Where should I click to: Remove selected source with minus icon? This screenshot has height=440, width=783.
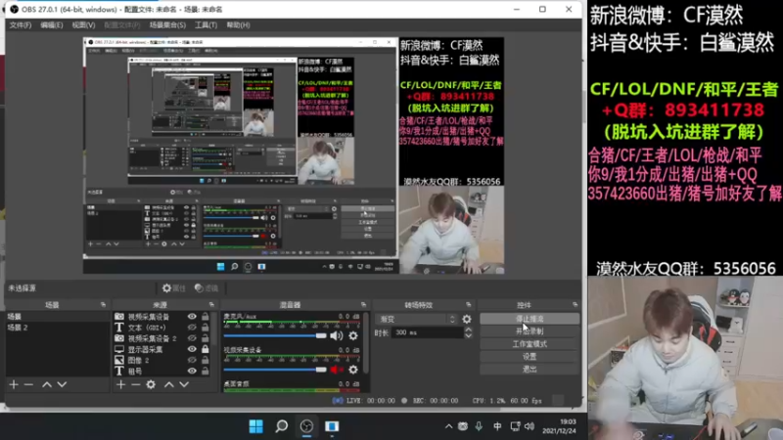click(x=135, y=384)
